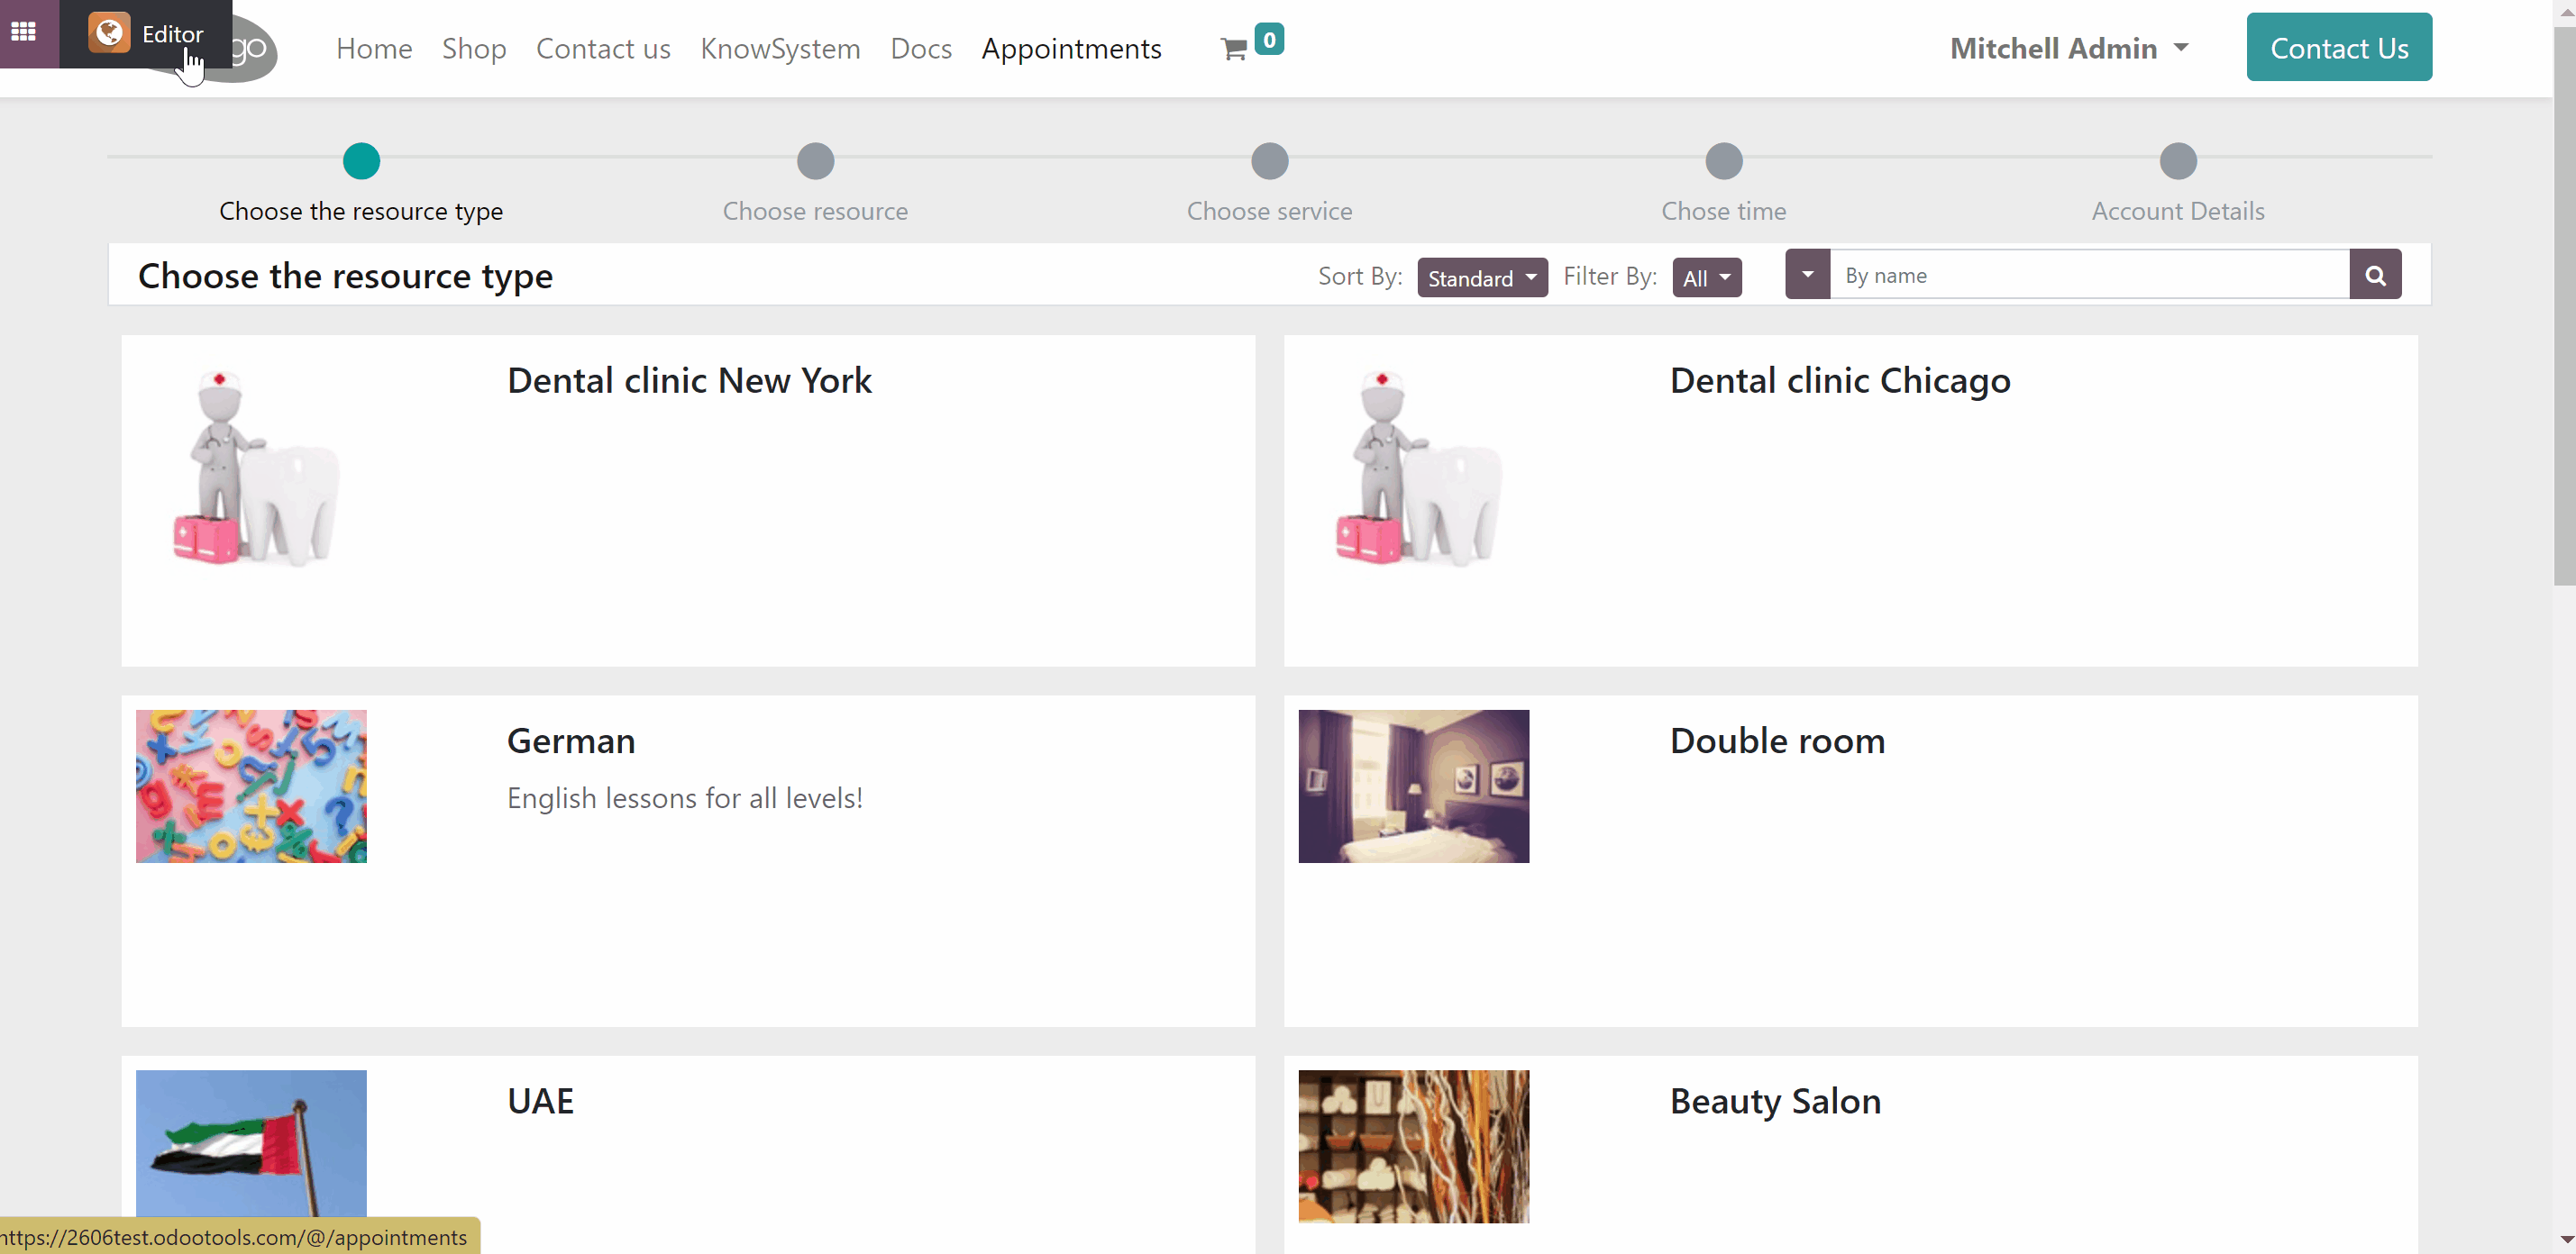The height and width of the screenshot is (1254, 2576).
Task: Go to the Shop page
Action: [x=474, y=48]
